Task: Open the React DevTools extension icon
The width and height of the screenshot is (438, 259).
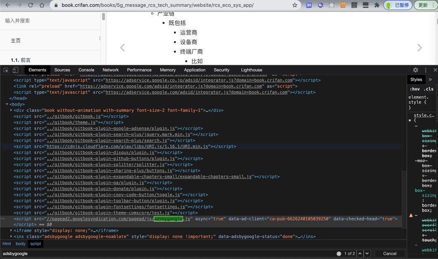Action: pyautogui.click(x=331, y=5)
